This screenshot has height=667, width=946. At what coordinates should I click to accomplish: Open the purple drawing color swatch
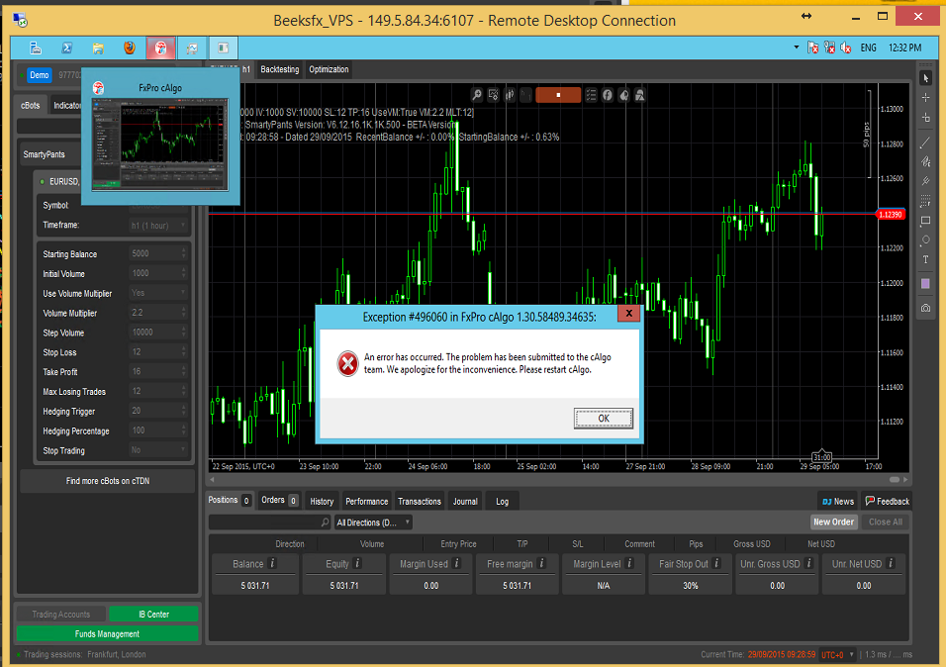[x=925, y=284]
